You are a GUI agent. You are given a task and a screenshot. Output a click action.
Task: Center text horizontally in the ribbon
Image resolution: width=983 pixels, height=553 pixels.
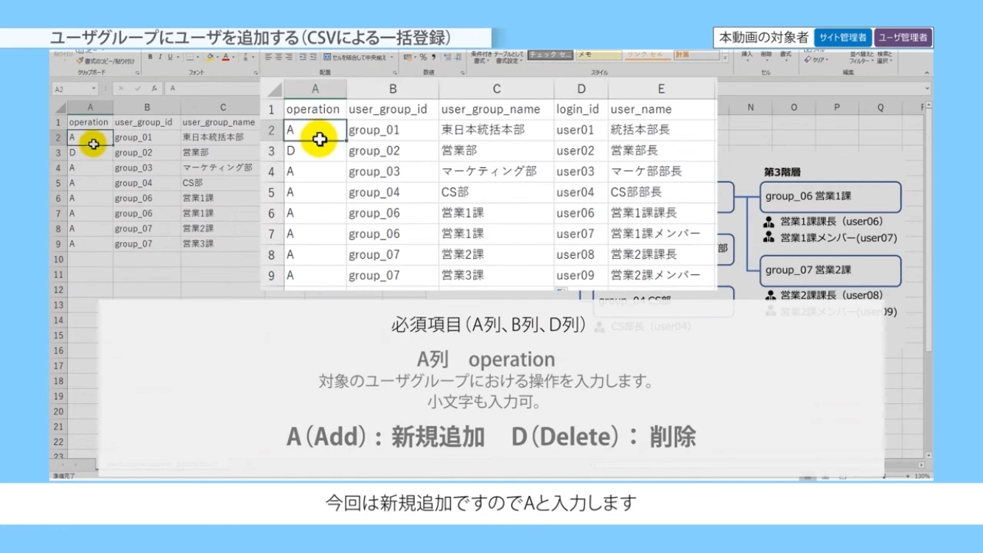coord(279,57)
